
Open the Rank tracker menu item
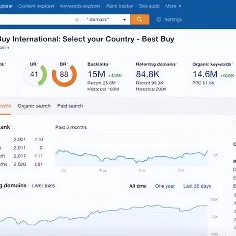click(x=120, y=6)
